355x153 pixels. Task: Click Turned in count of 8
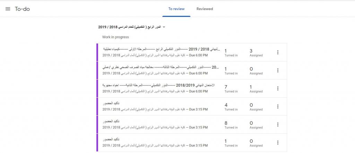[231, 125]
